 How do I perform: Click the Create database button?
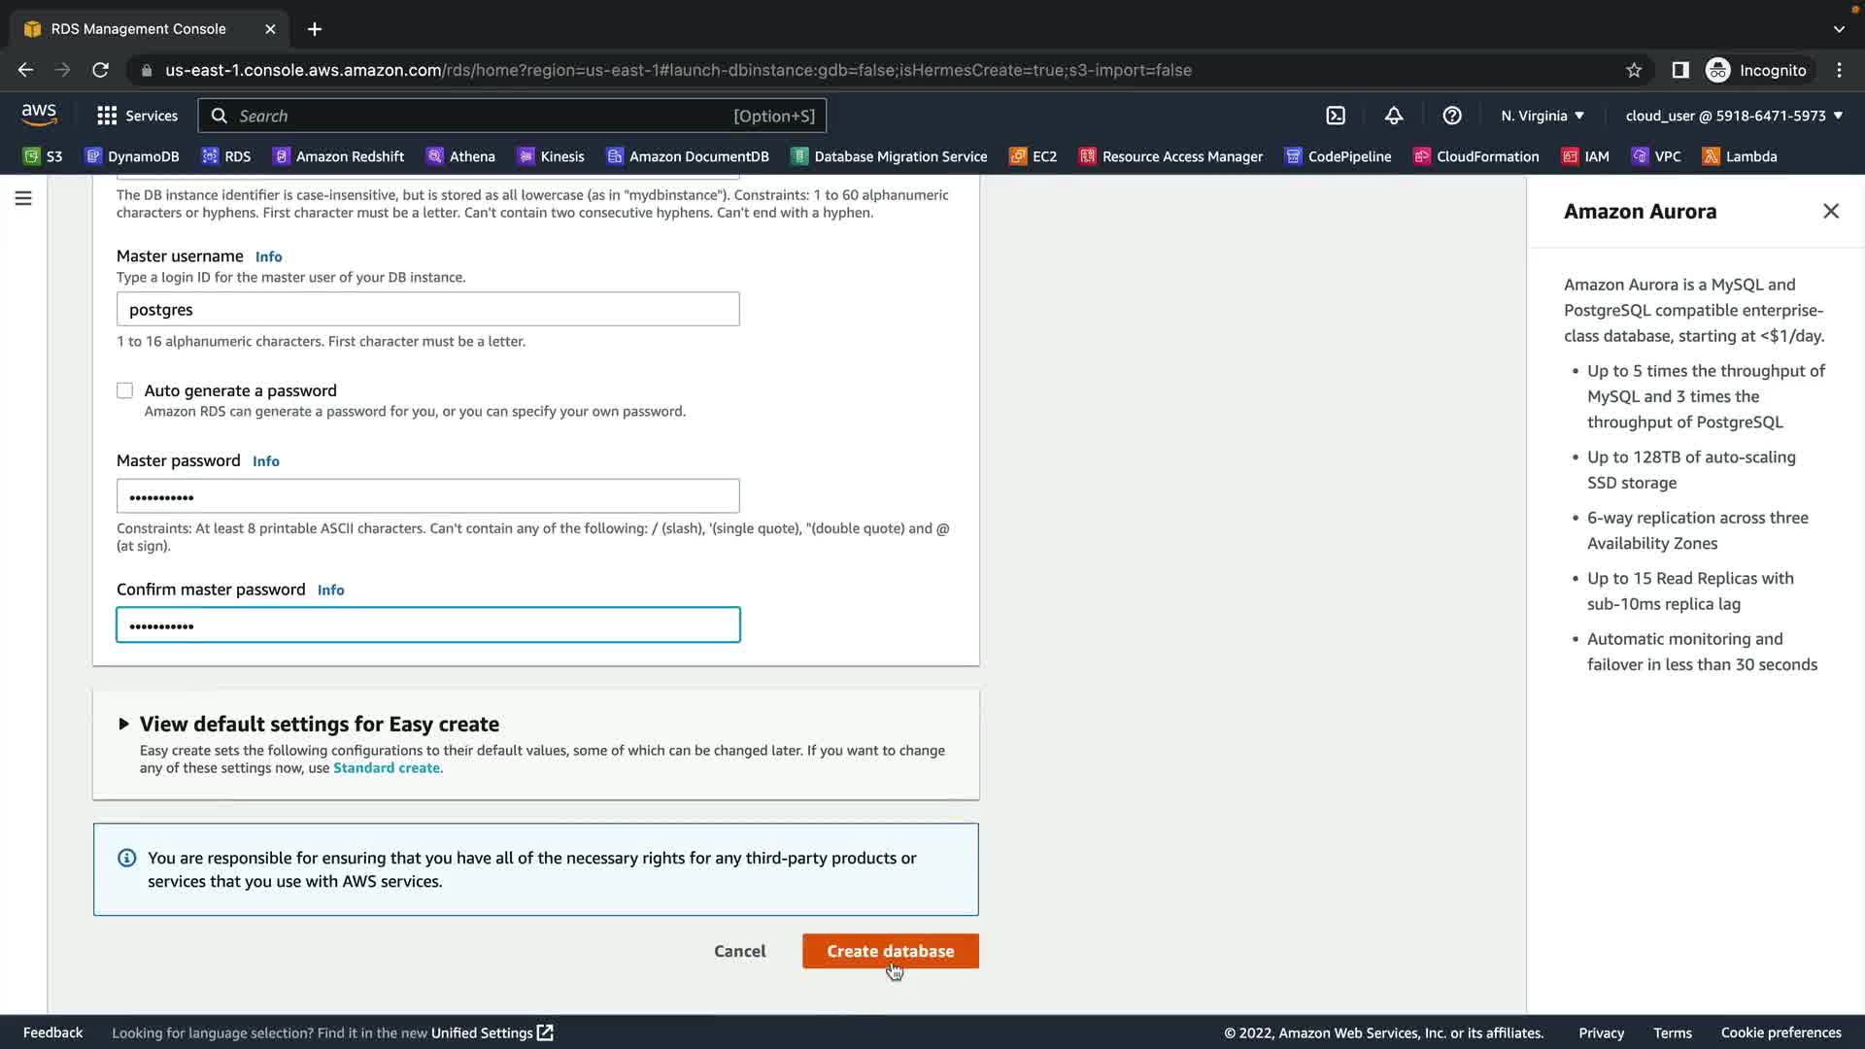890,951
